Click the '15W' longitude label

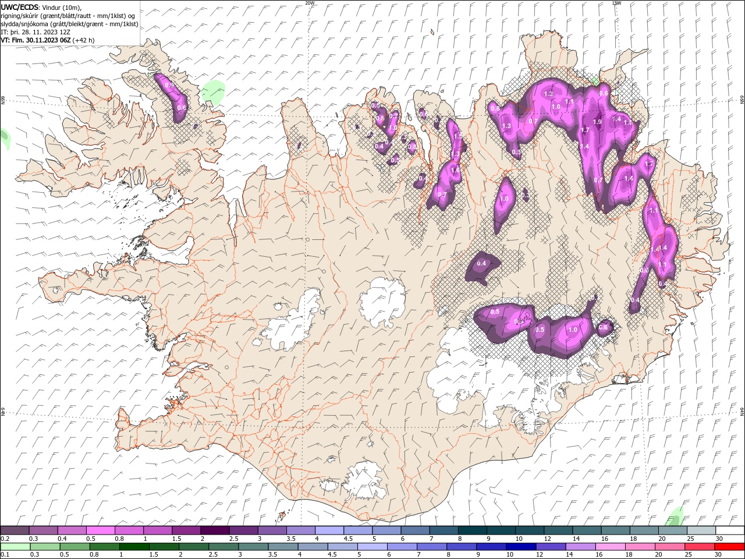[x=616, y=3]
